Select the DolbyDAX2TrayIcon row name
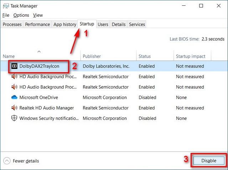 tap(39, 66)
